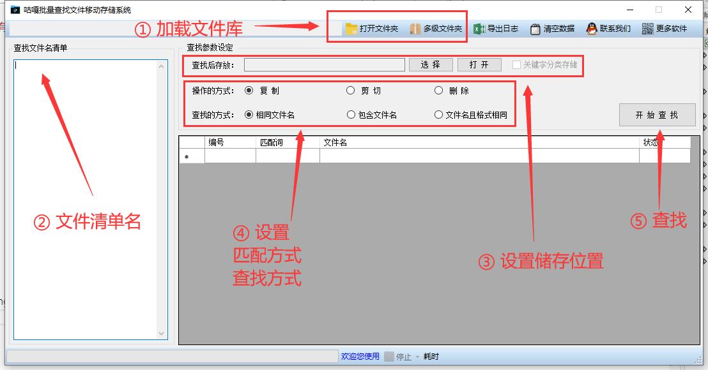Click the 多级文件夹 toolbar icon
The image size is (708, 370).
(x=415, y=29)
